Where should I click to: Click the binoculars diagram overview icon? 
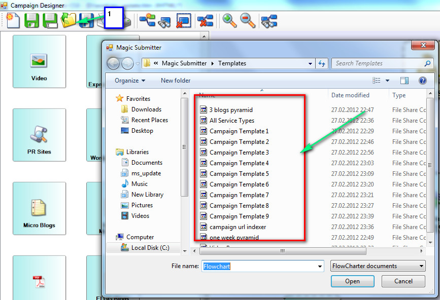click(x=269, y=21)
